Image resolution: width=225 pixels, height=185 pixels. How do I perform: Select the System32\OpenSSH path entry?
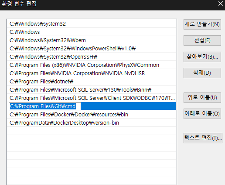point(92,56)
